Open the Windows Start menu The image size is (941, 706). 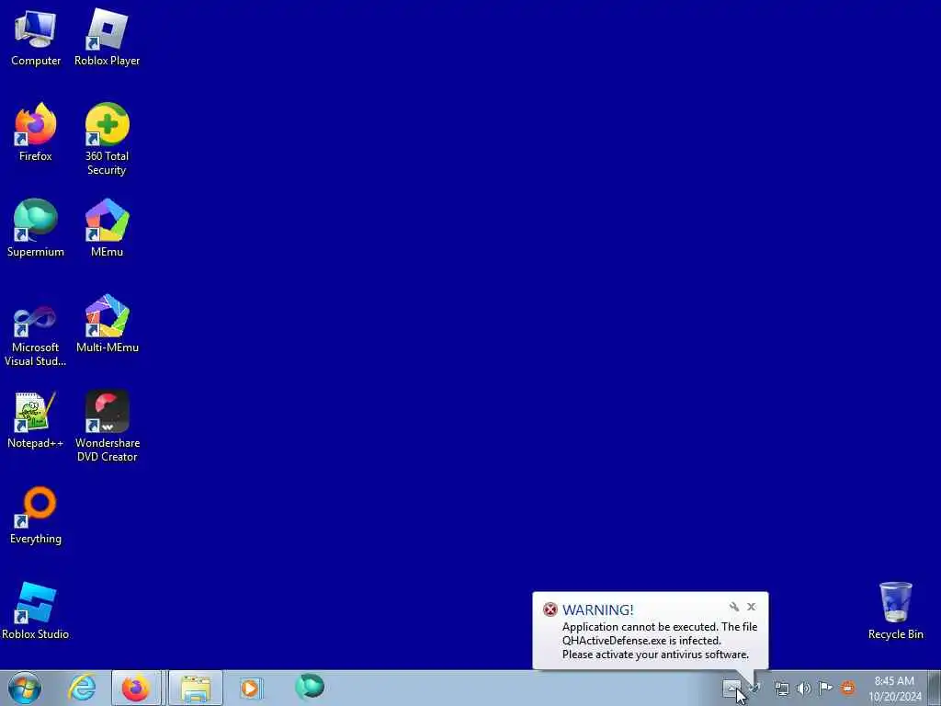[x=25, y=688]
